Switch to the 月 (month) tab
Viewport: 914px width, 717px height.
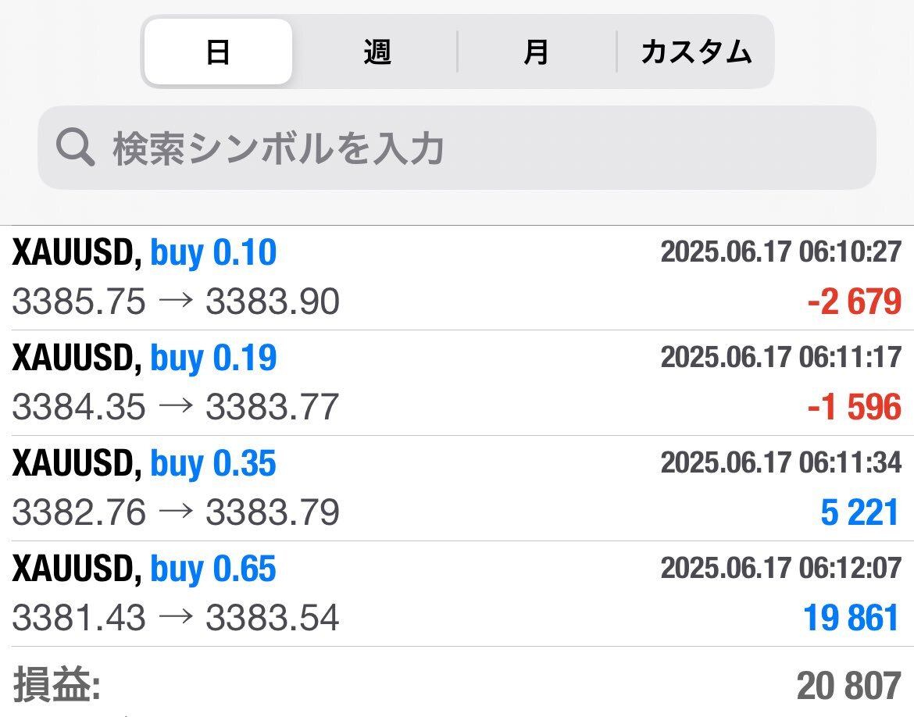coord(536,52)
